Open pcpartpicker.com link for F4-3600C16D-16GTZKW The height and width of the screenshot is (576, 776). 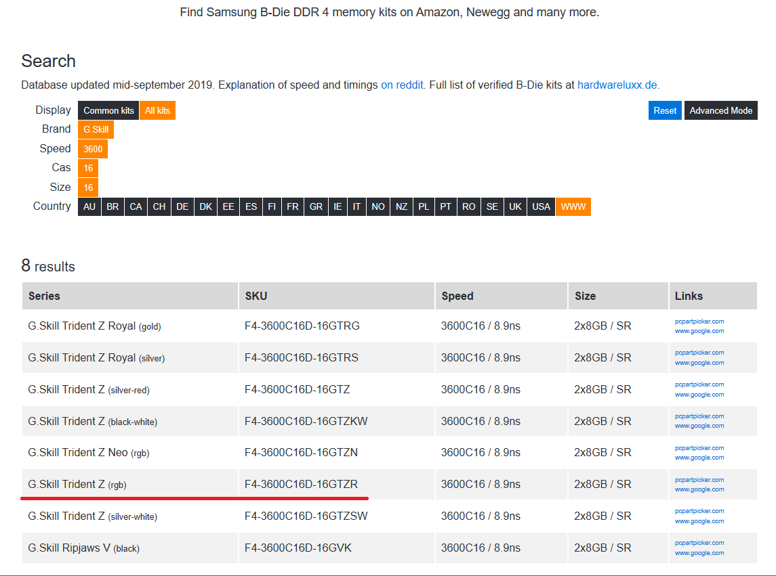point(699,416)
